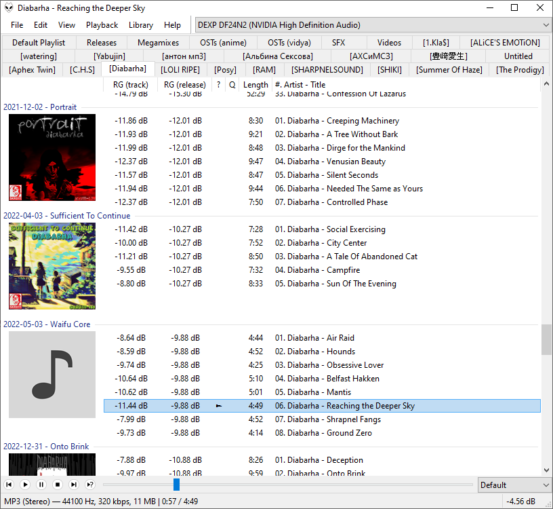Switch to the [watering] tab
This screenshot has width=553, height=509.
(39, 56)
